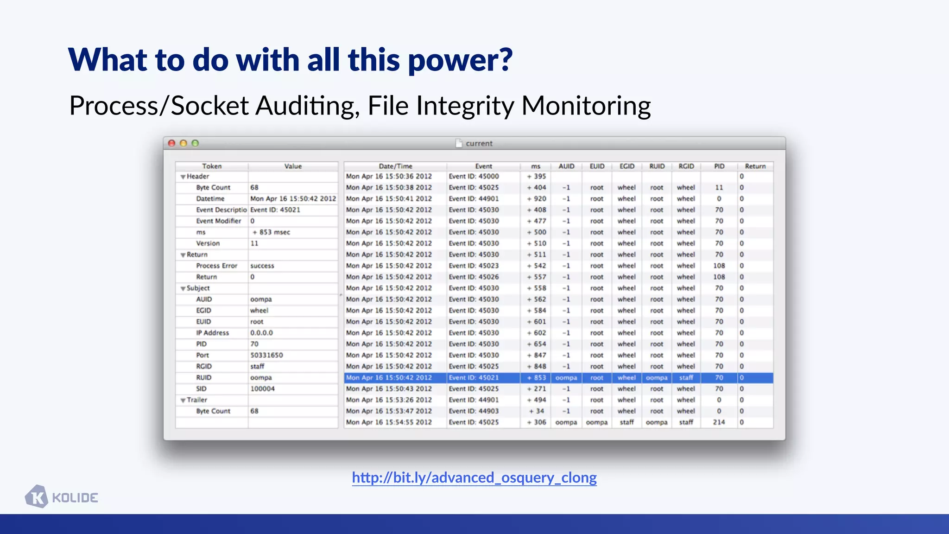Select the IP Address token row
The image size is (949, 534).
257,333
